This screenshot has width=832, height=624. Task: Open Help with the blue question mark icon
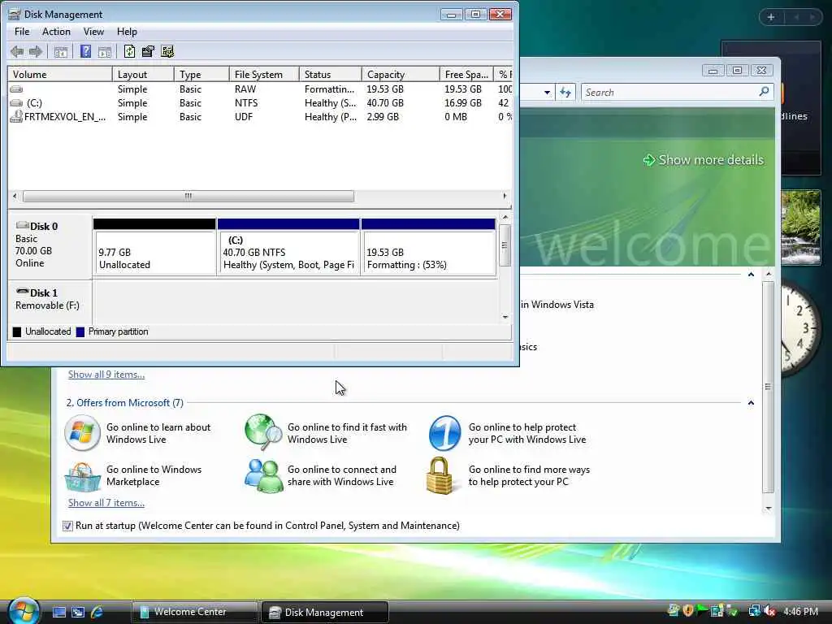pyautogui.click(x=85, y=51)
